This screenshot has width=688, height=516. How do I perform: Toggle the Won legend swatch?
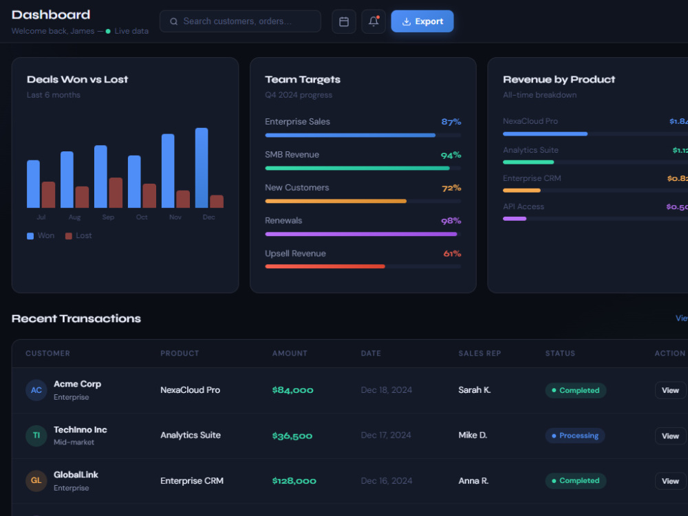pyautogui.click(x=30, y=236)
